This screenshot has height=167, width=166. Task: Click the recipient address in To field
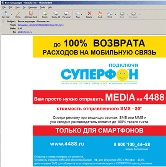(25, 32)
